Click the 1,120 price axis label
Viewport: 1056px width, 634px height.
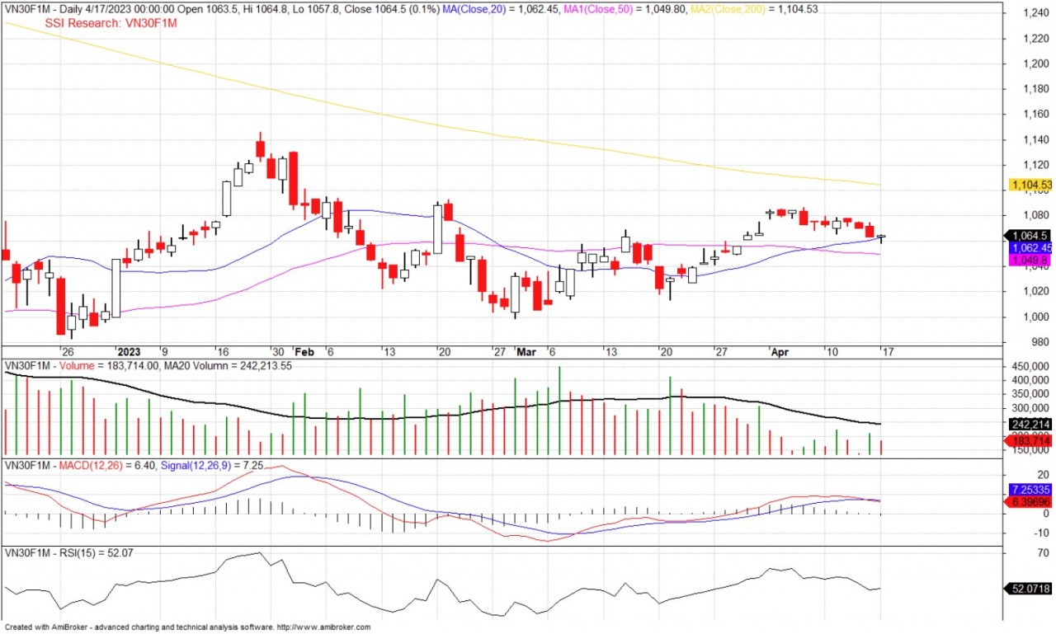(1035, 165)
